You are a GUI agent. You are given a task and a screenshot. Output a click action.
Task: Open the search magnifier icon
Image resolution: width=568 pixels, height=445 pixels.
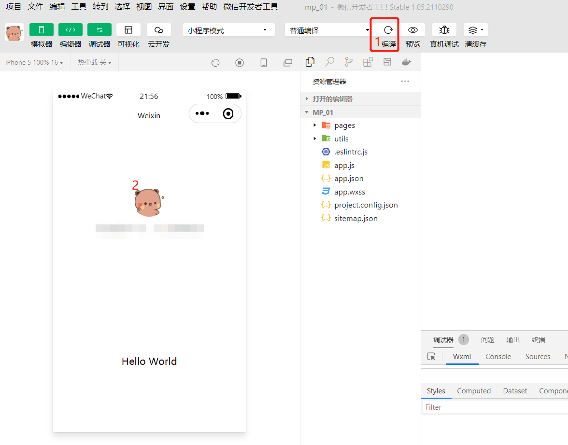click(x=329, y=62)
